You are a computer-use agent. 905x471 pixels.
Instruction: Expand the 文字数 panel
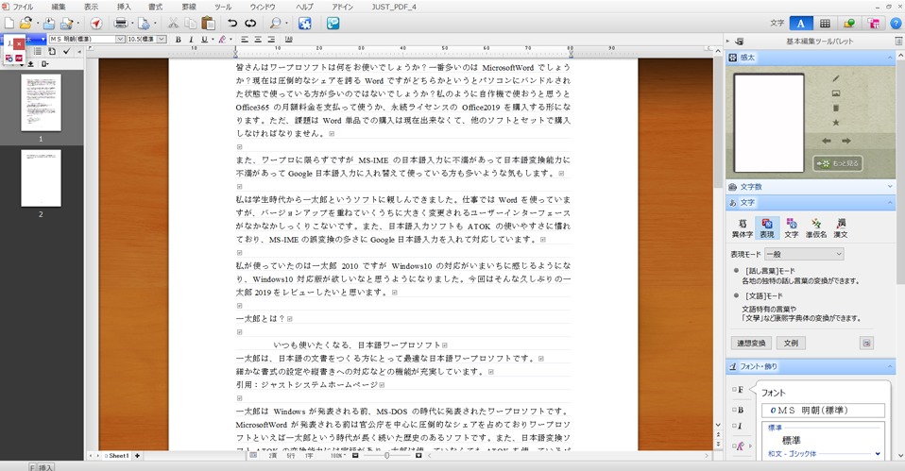(890, 186)
